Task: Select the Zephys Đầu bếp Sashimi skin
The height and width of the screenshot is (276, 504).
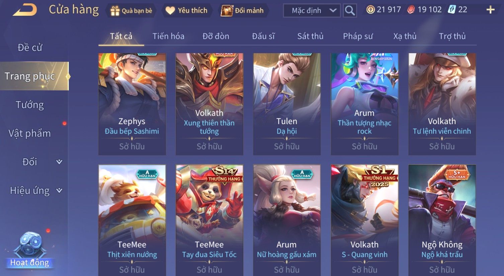Action: [132, 104]
